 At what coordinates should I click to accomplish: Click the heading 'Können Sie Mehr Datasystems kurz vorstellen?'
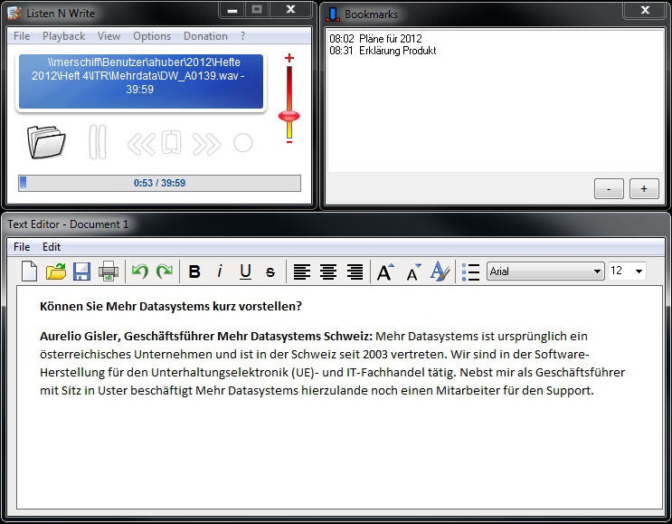coord(171,307)
